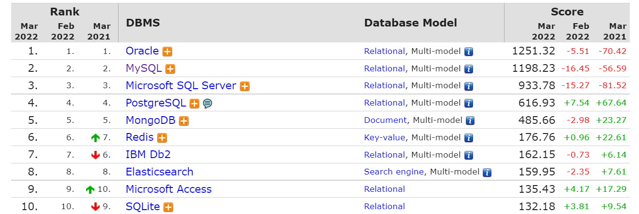The image size is (639, 214).
Task: Click the Search engine model link
Action: coord(394,172)
